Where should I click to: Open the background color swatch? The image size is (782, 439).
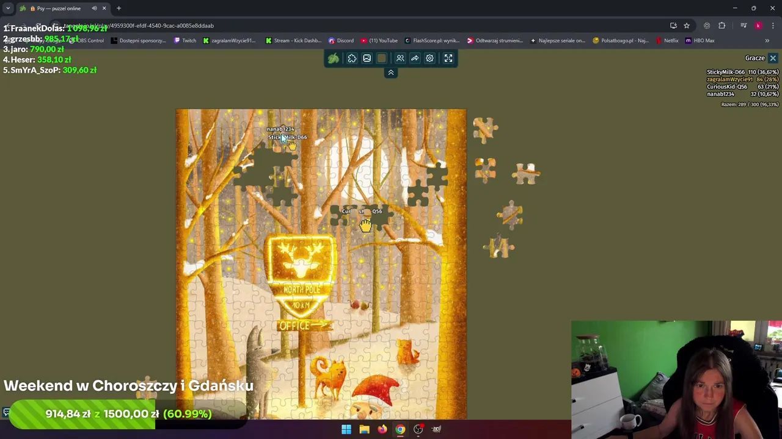pyautogui.click(x=381, y=58)
